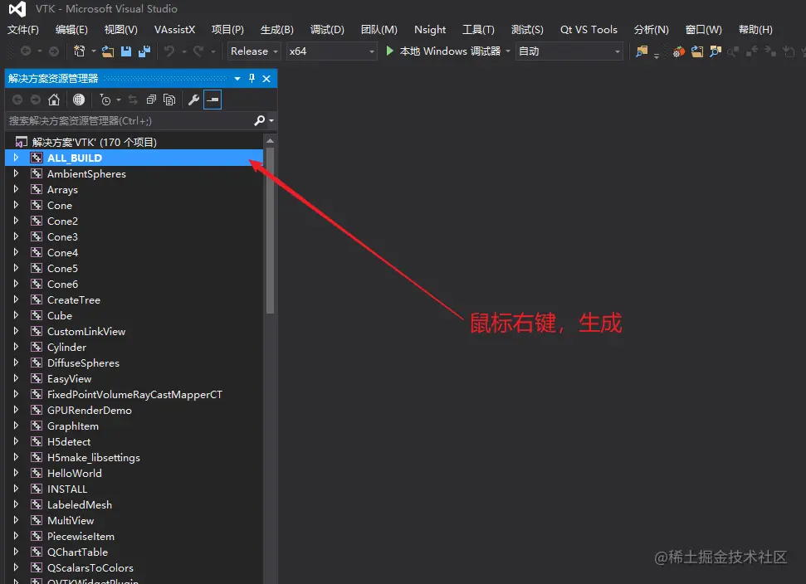Click Solution Explorer Home icon
The height and width of the screenshot is (584, 806).
[x=54, y=100]
